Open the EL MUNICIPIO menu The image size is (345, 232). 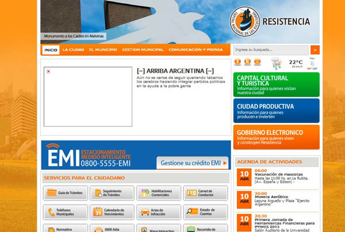point(103,50)
